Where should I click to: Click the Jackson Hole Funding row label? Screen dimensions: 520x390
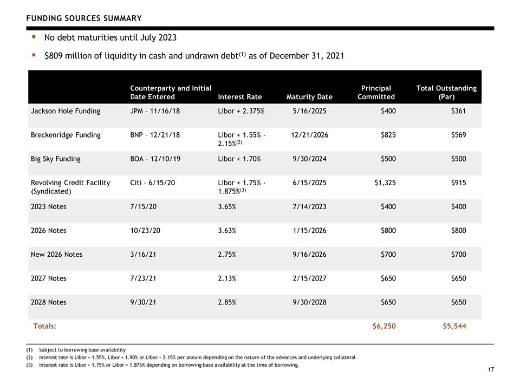[66, 111]
